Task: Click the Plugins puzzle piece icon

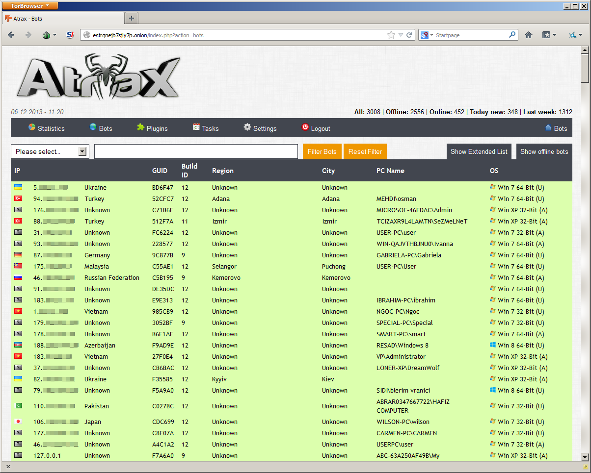Action: [x=141, y=127]
